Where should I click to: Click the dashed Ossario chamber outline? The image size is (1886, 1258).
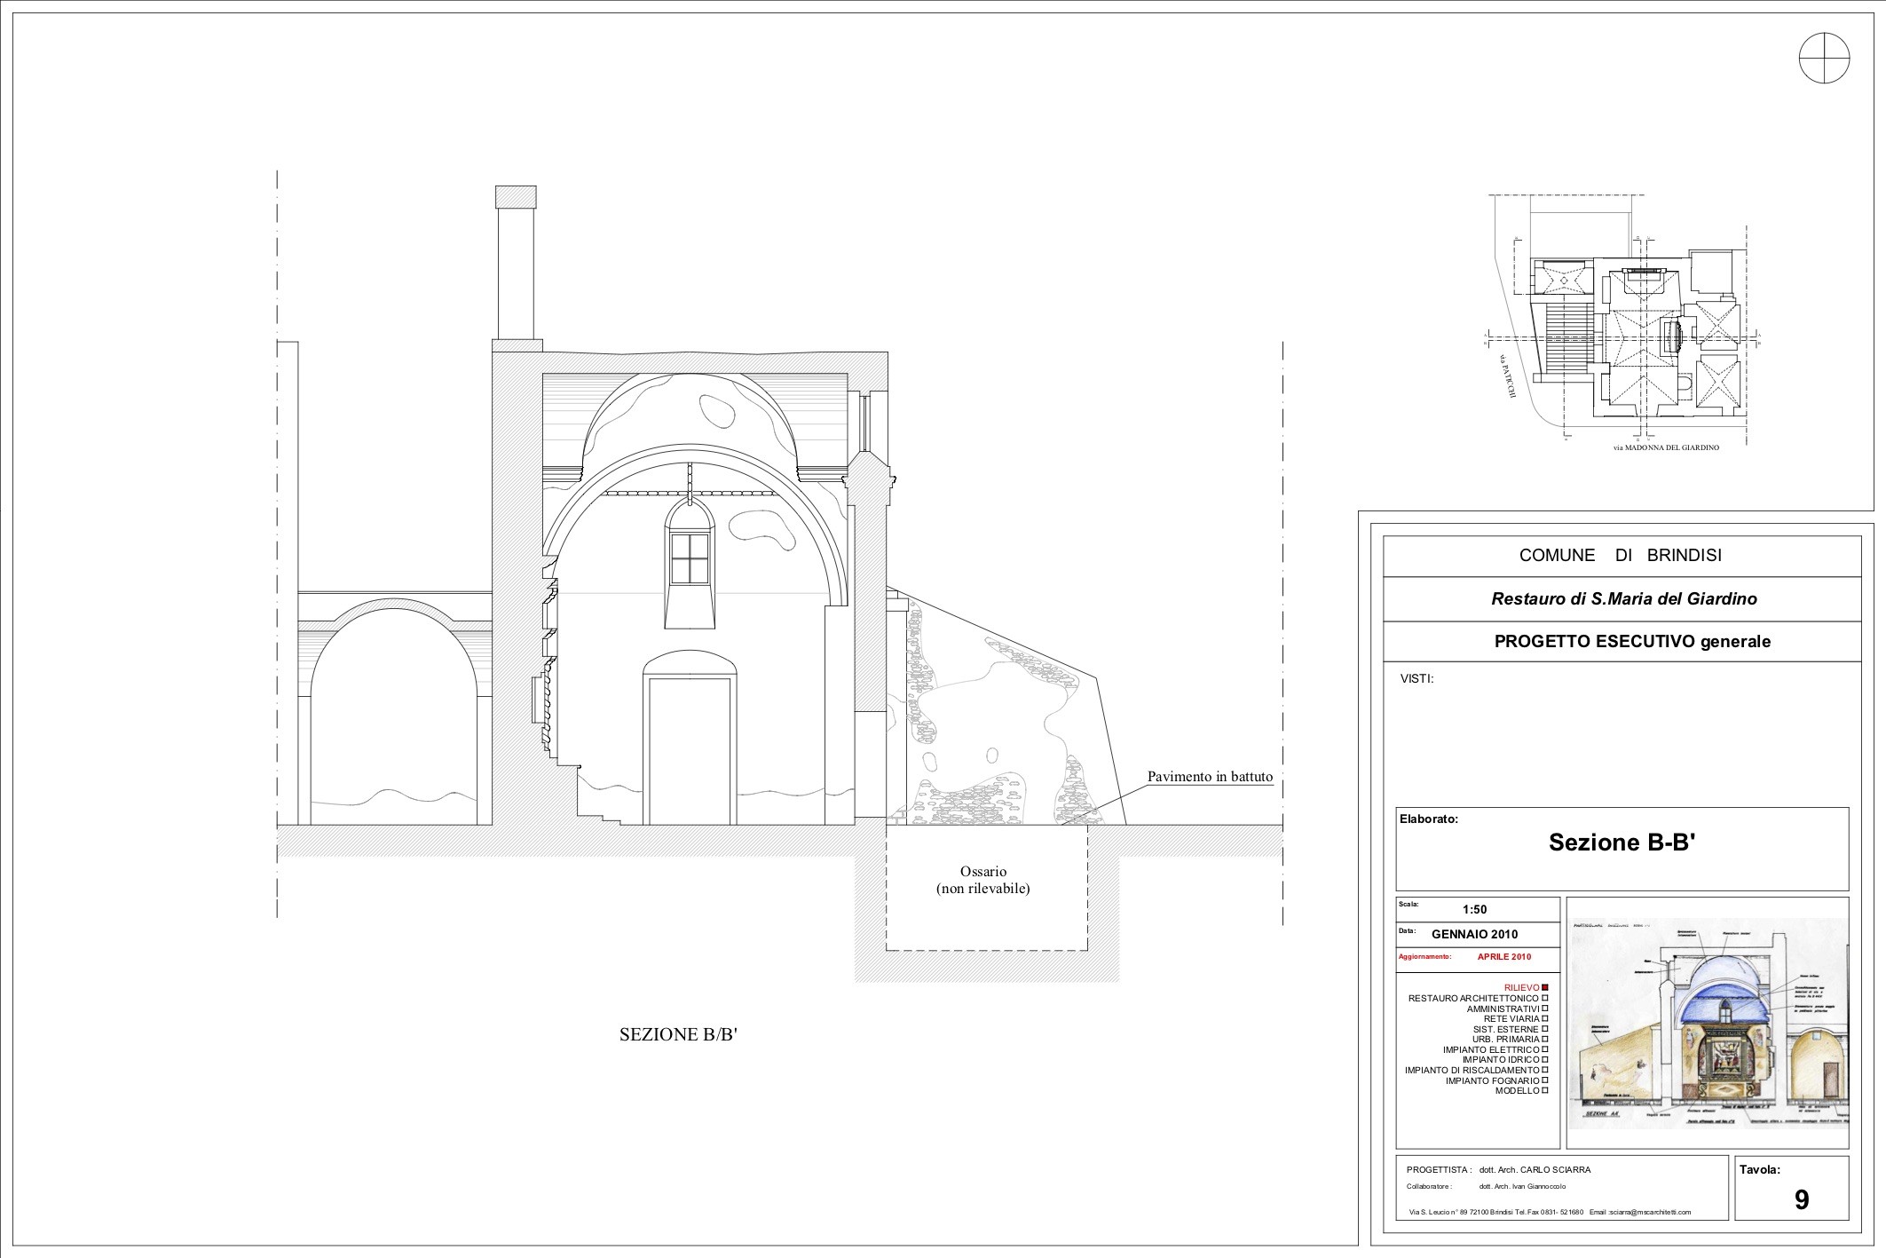click(x=986, y=887)
